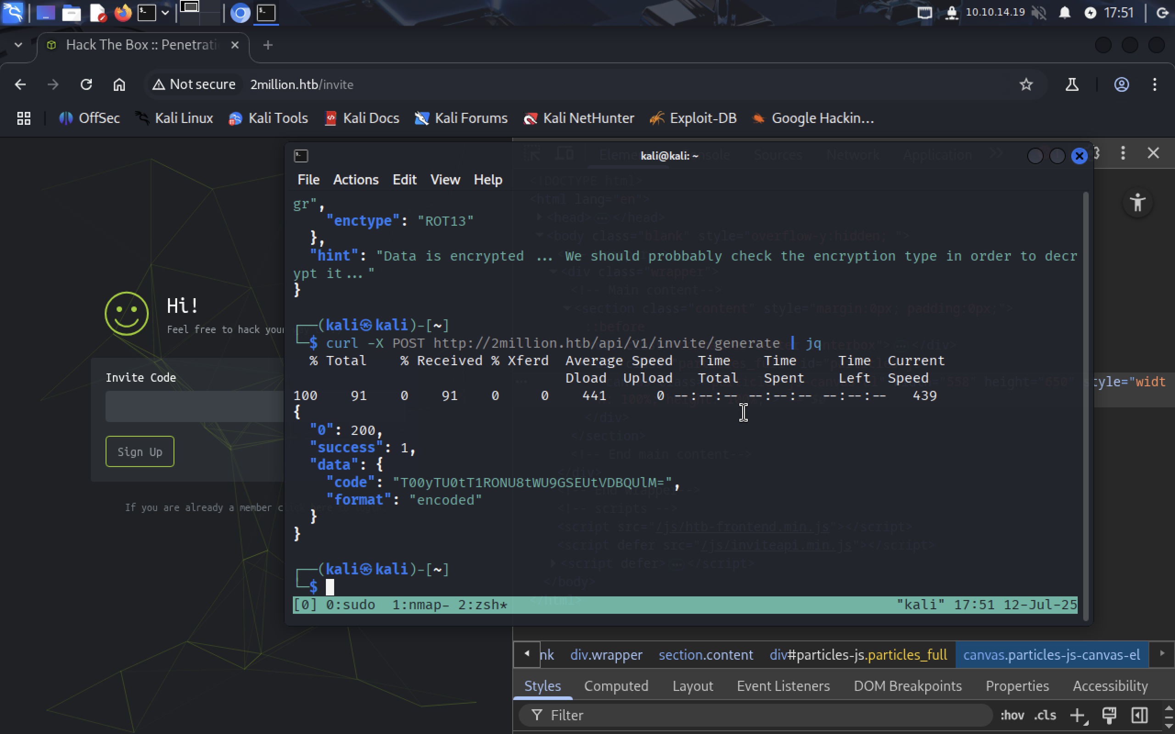Launch the file manager from the panel
The width and height of the screenshot is (1175, 734).
click(x=71, y=13)
